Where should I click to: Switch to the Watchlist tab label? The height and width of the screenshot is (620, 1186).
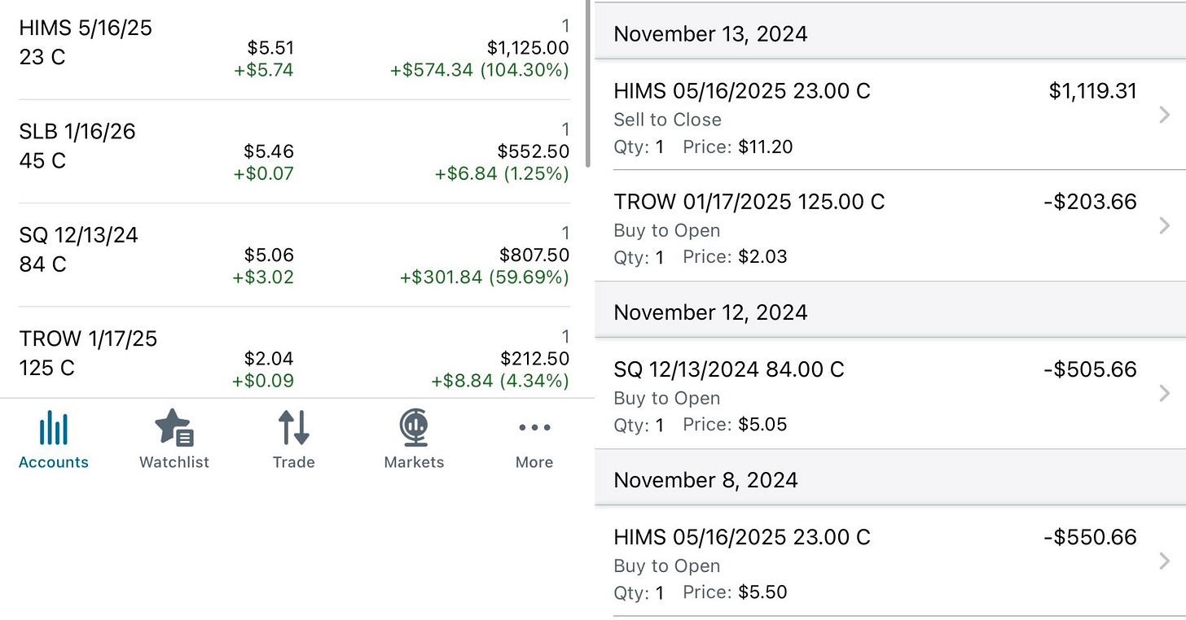click(x=174, y=462)
